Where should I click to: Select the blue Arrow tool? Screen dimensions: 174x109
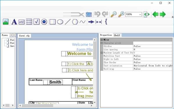(x=91, y=22)
